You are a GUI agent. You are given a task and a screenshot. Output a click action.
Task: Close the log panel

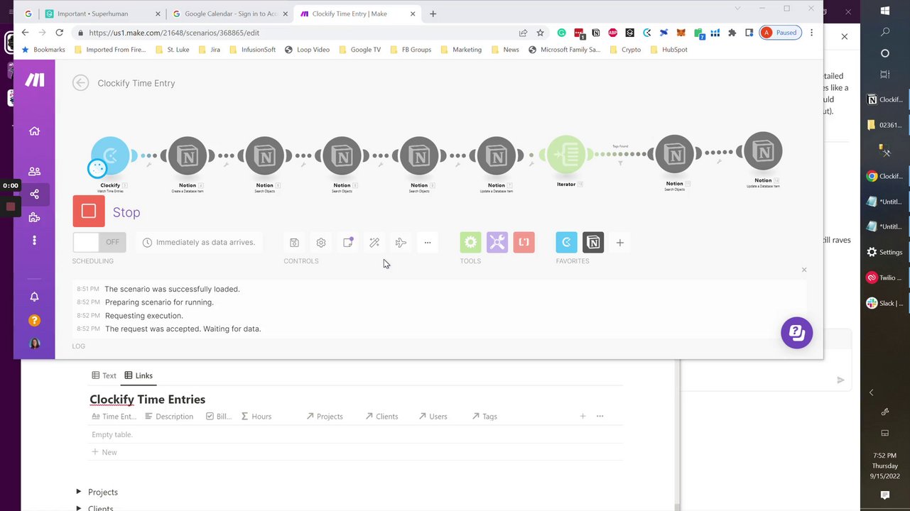(x=804, y=270)
